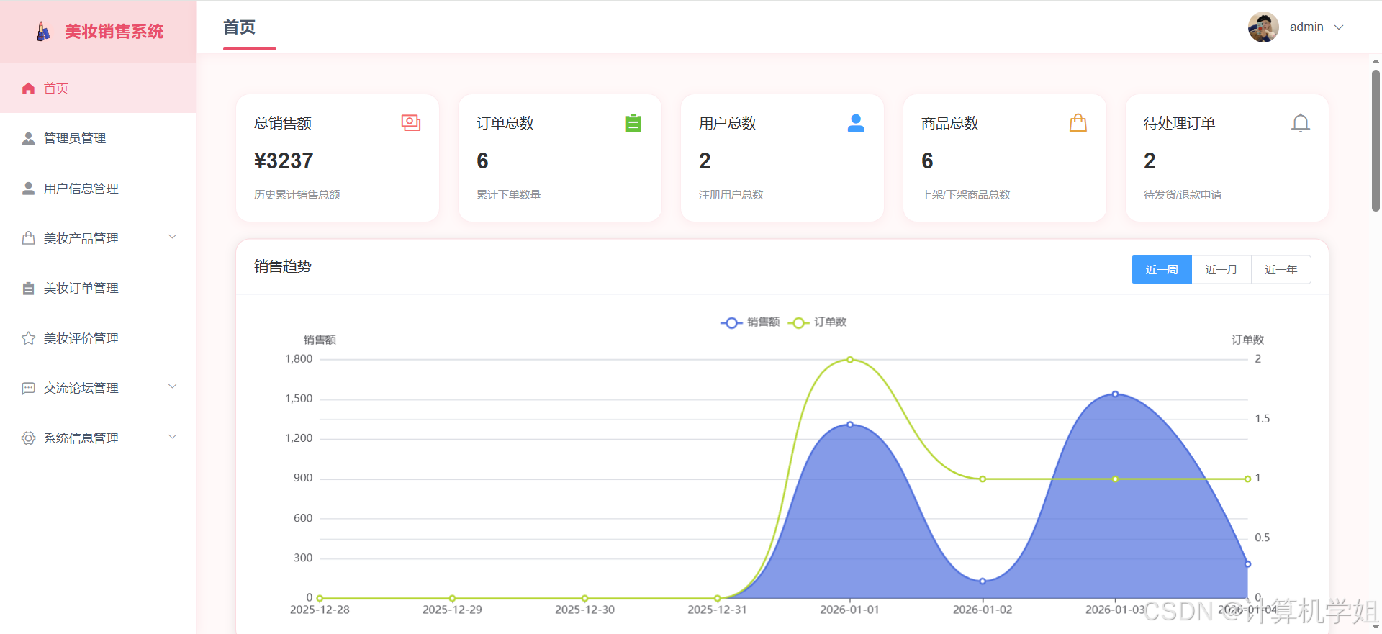Click the 上架/下架商品总数 caption
Screen dimensions: 1382x634
965,195
